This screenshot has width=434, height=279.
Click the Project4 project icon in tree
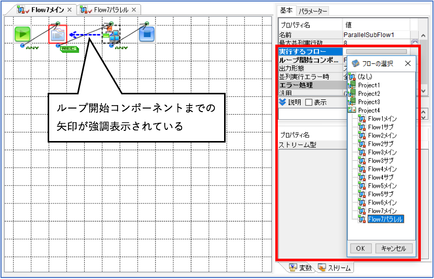pyautogui.click(x=352, y=110)
